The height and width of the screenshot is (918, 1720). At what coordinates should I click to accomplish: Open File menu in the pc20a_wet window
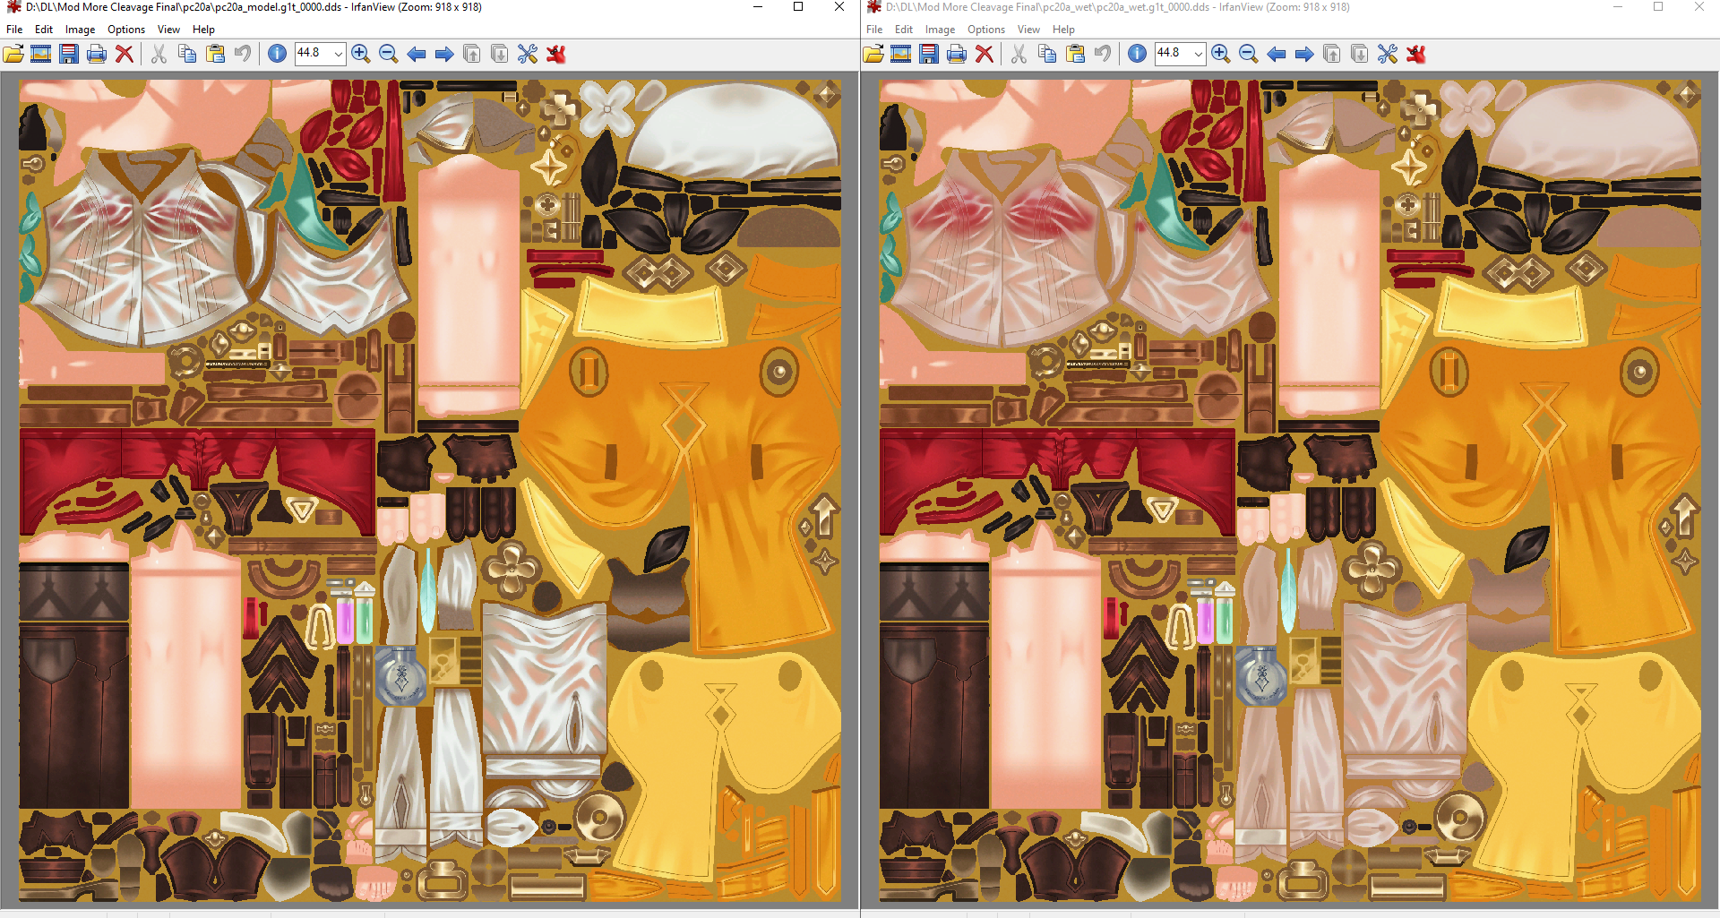[874, 30]
